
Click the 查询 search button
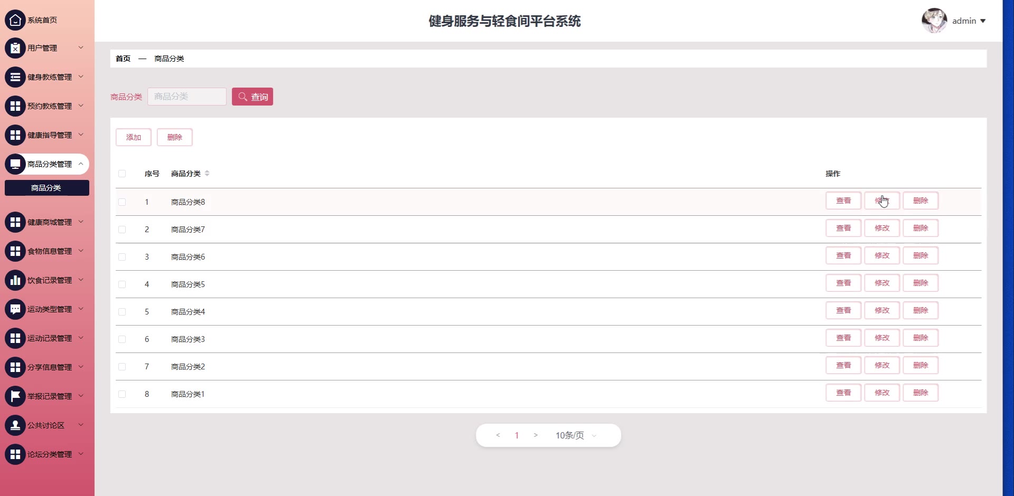pyautogui.click(x=252, y=97)
